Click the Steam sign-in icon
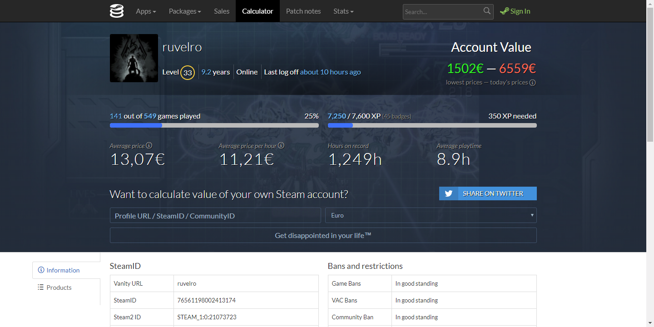The height and width of the screenshot is (327, 654). (504, 11)
